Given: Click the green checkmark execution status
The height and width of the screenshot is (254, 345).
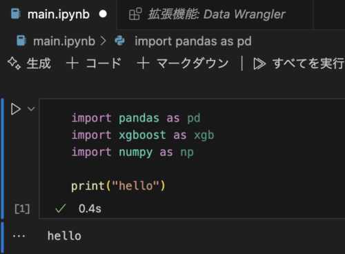Looking at the screenshot, I should (x=61, y=208).
